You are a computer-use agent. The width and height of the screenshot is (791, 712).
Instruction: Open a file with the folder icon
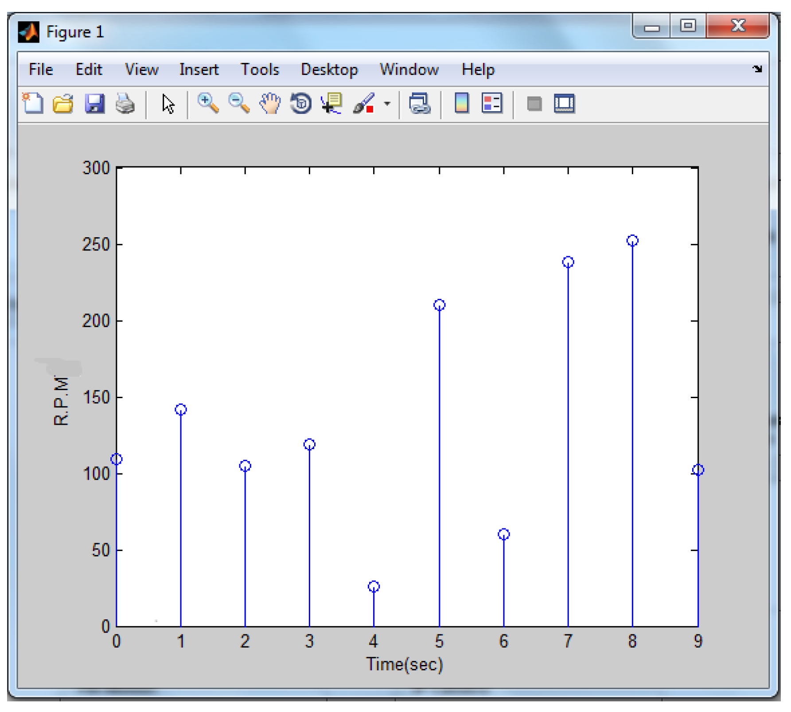(x=63, y=104)
